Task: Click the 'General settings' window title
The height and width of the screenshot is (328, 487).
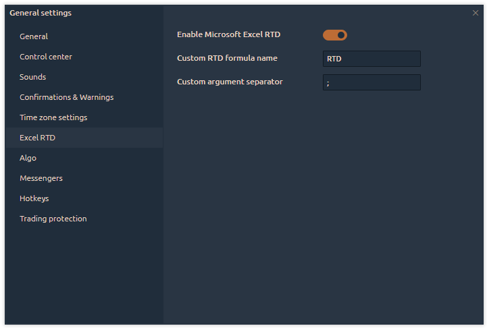Action: 41,13
